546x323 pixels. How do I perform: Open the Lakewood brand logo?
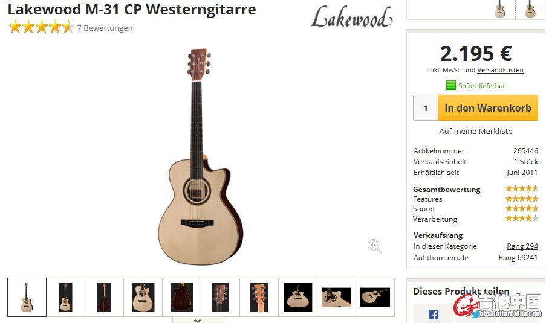(352, 17)
